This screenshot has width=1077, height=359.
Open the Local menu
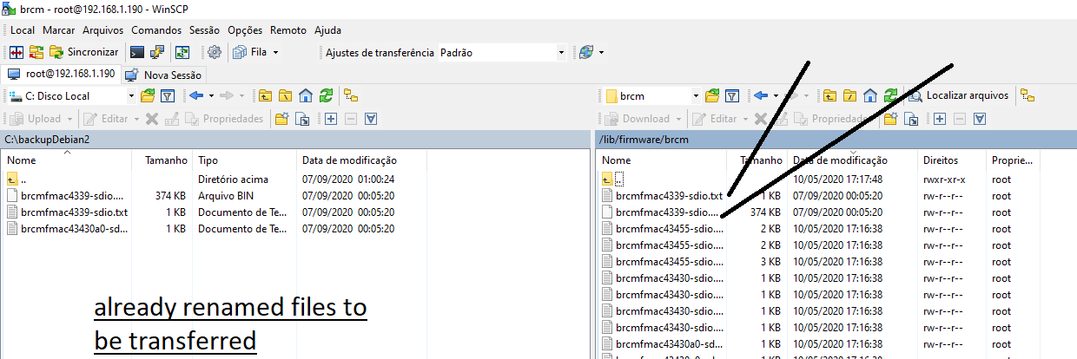click(23, 29)
